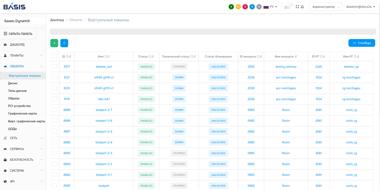Select the checkbox for VM 4889
This screenshot has width=380, height=190.
coord(55,110)
